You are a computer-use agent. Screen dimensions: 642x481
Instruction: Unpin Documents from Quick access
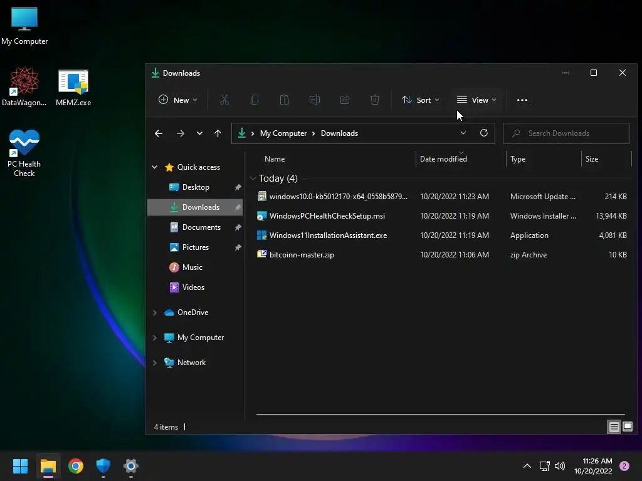pyautogui.click(x=238, y=227)
